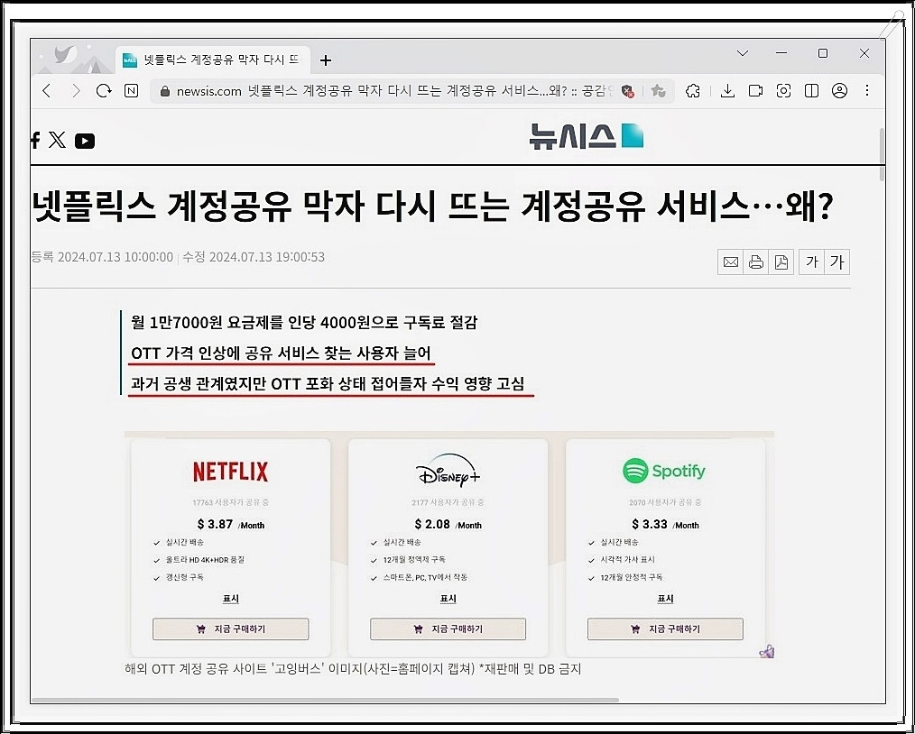Click the $ 2.08 /Month price
Image resolution: width=915 pixels, height=734 pixels.
click(448, 524)
